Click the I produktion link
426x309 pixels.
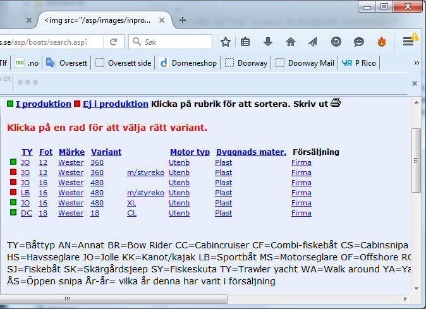click(43, 104)
